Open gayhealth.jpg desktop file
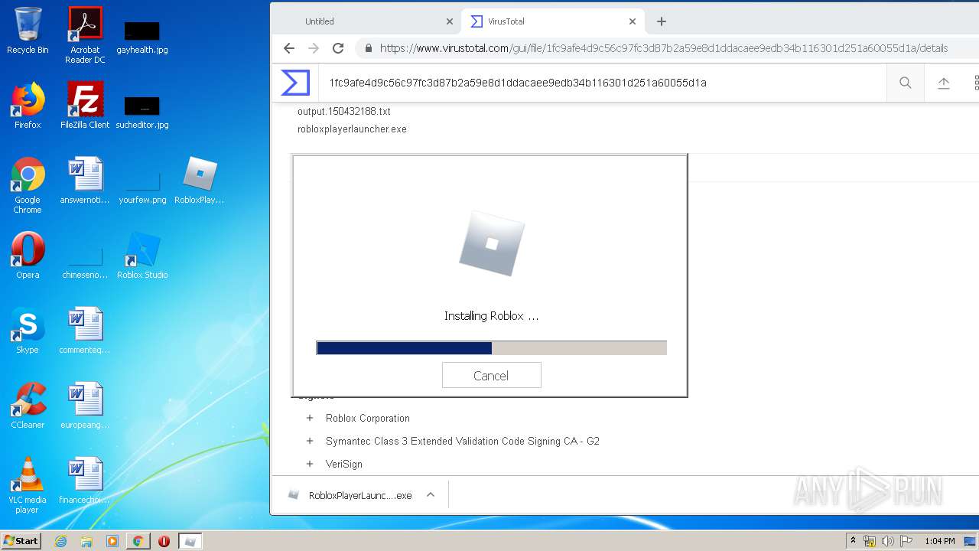The height and width of the screenshot is (551, 979). [x=142, y=37]
